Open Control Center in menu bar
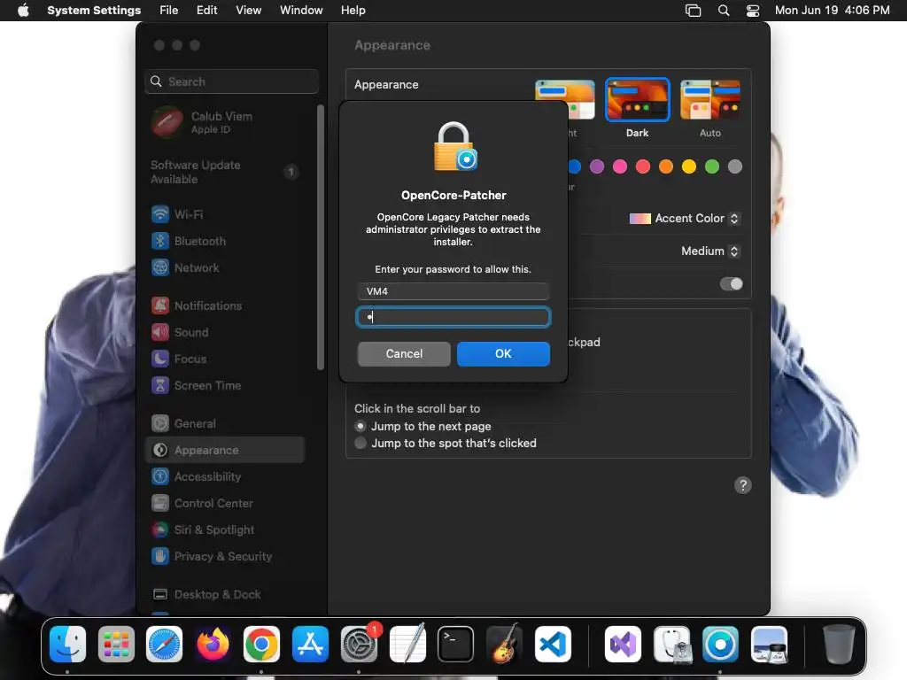Viewport: 907px width, 680px height. (x=753, y=11)
